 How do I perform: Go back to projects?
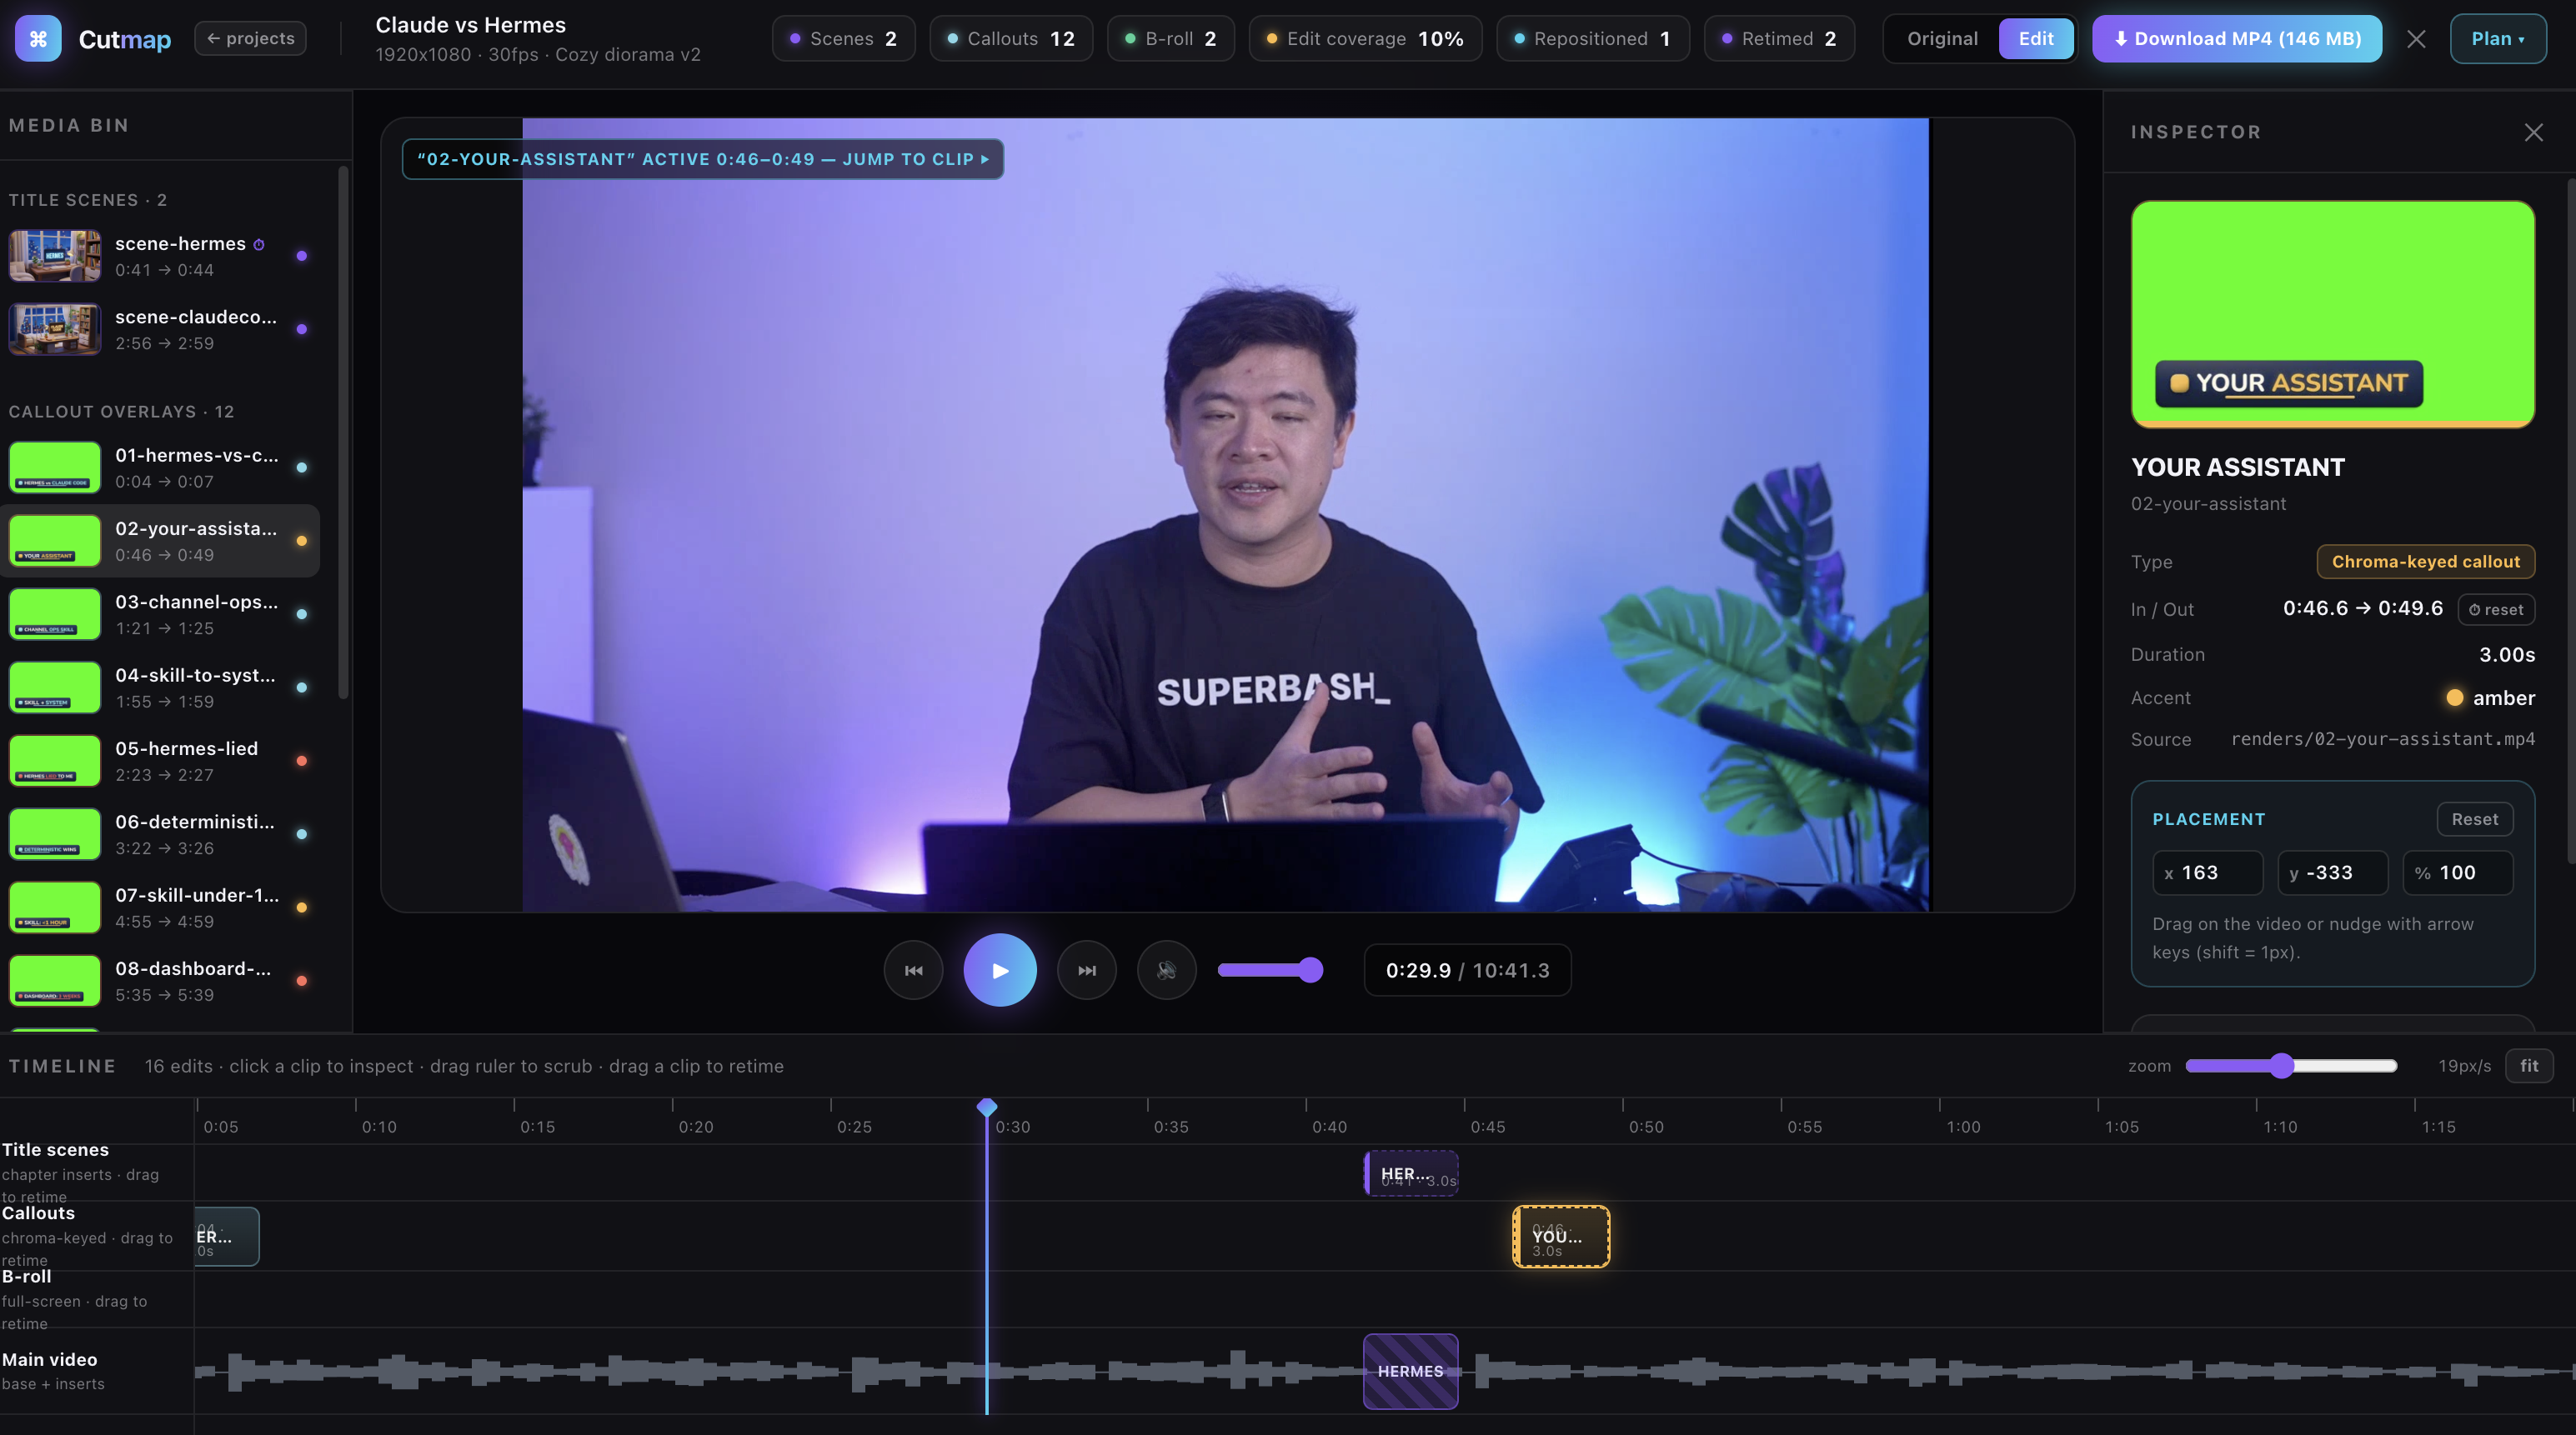pyautogui.click(x=250, y=39)
